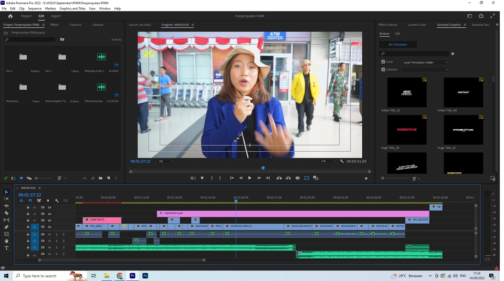Mark In point in Program monitor
The width and height of the screenshot is (504, 281).
pos(212,178)
